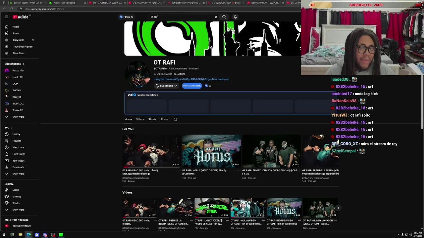This screenshot has width=424, height=238.
Task: Open green Kick app in taskbar
Action: tap(61, 235)
